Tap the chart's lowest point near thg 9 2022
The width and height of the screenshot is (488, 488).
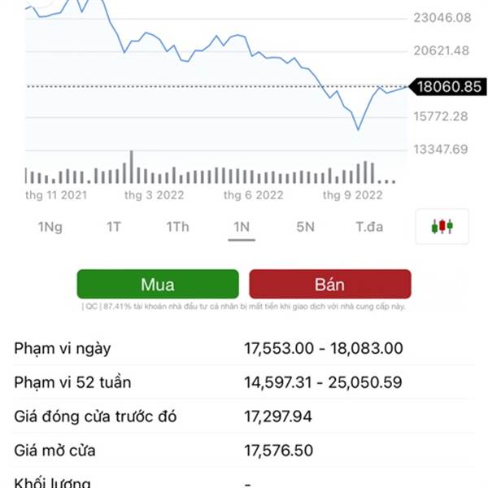(x=358, y=129)
